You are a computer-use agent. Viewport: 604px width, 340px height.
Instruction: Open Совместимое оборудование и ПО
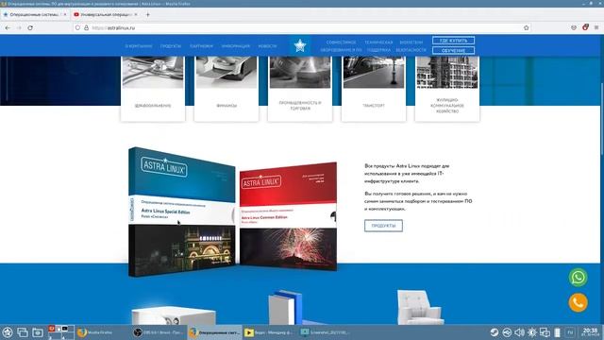[341, 46]
